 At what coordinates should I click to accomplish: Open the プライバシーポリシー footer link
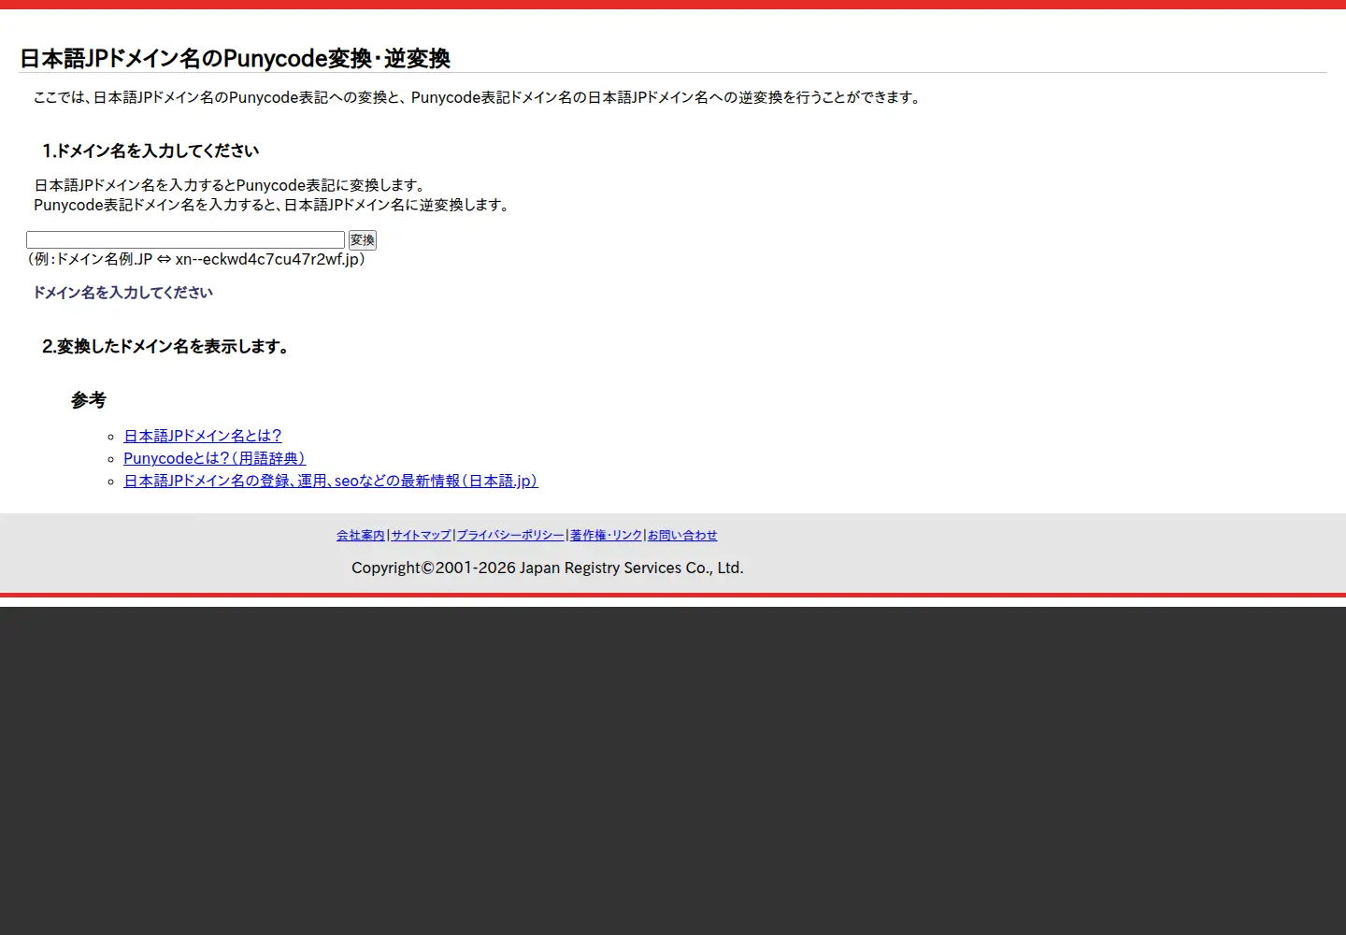tap(510, 536)
